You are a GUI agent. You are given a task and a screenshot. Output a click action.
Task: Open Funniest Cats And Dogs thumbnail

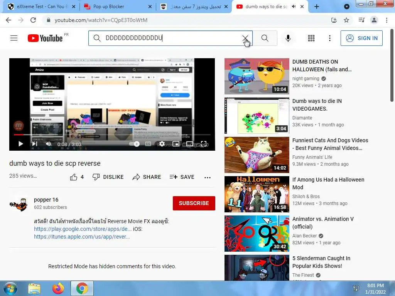click(257, 155)
